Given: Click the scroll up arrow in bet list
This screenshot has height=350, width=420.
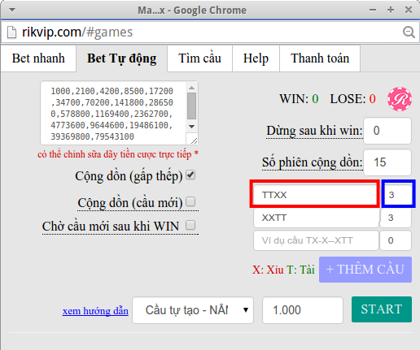Looking at the screenshot, I should click(x=192, y=88).
